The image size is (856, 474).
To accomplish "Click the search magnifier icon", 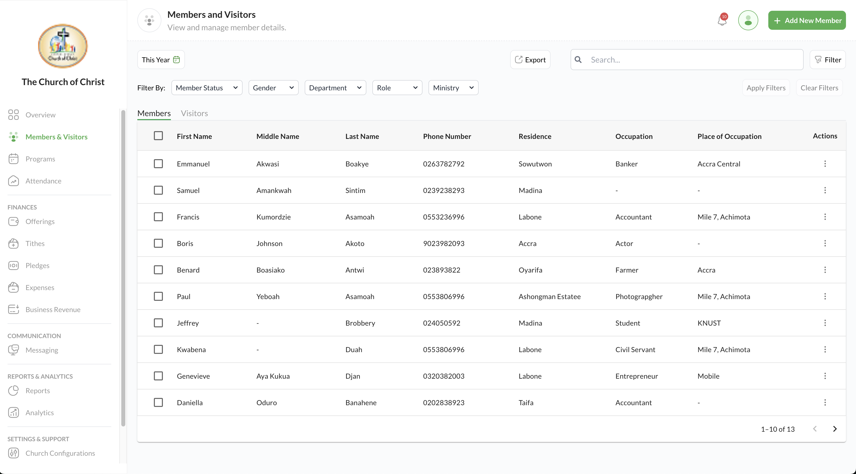I will click(x=578, y=59).
